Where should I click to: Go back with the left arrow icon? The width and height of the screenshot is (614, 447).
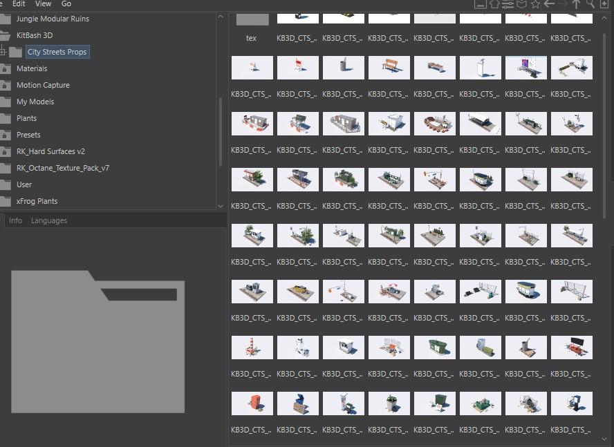pyautogui.click(x=549, y=4)
